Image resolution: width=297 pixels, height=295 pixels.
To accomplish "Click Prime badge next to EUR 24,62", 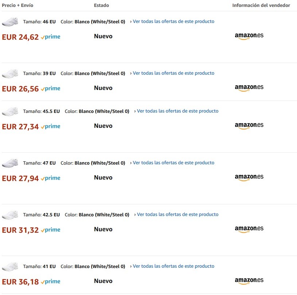I will click(51, 37).
